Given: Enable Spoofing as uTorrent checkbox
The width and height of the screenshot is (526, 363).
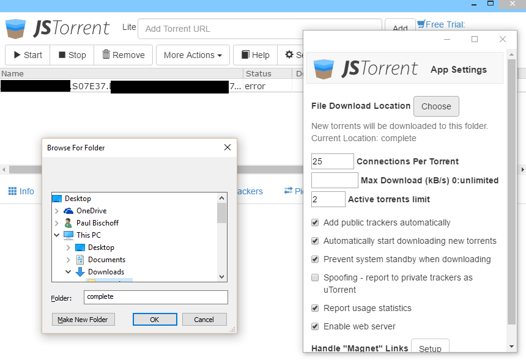Looking at the screenshot, I should click(x=315, y=277).
